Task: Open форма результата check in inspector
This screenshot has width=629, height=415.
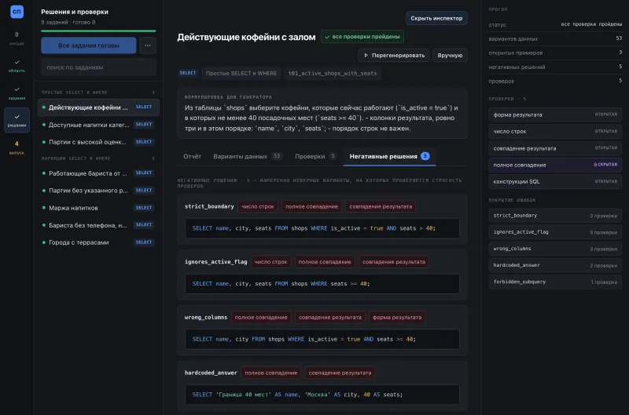Action: [x=555, y=115]
